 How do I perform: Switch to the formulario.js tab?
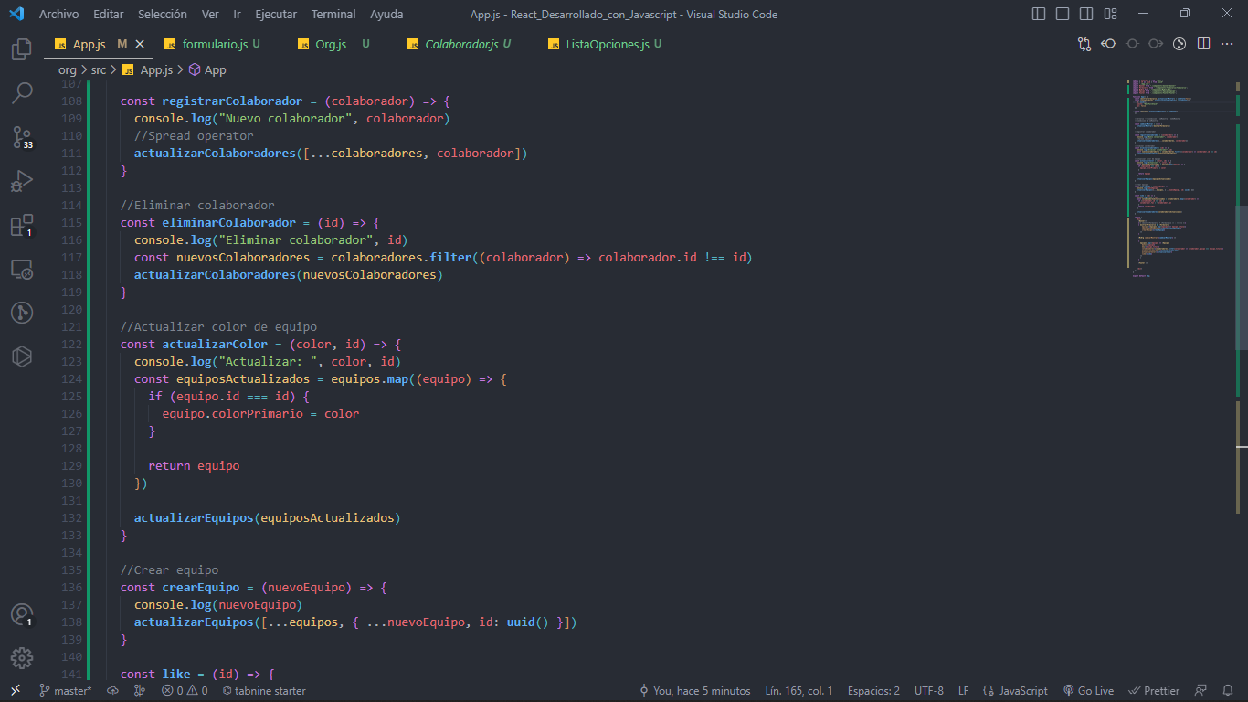(x=215, y=44)
